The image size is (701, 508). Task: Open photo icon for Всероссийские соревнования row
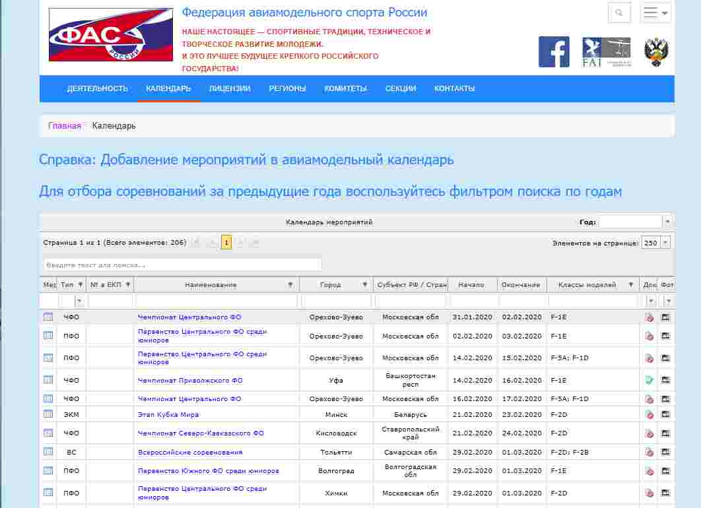click(x=665, y=453)
